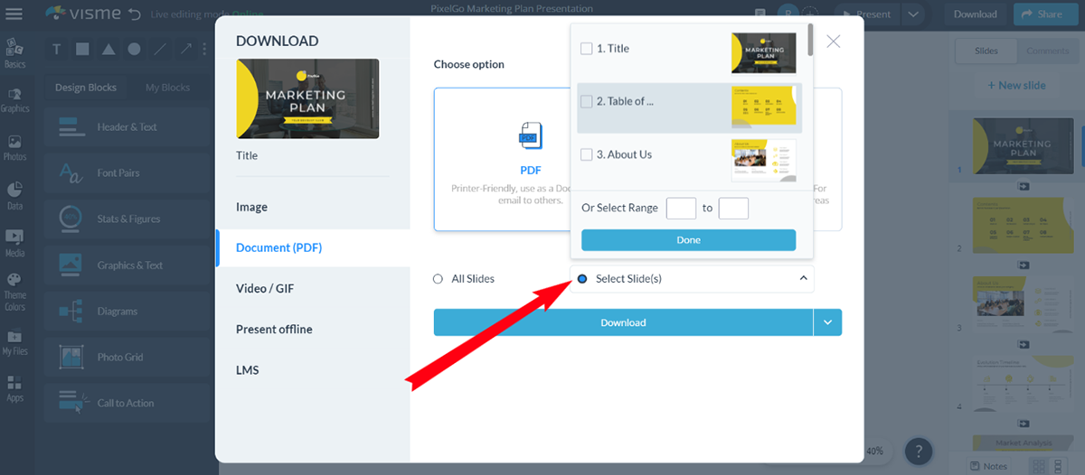The width and height of the screenshot is (1085, 475).
Task: Select the All Slides radio button
Action: pos(438,279)
